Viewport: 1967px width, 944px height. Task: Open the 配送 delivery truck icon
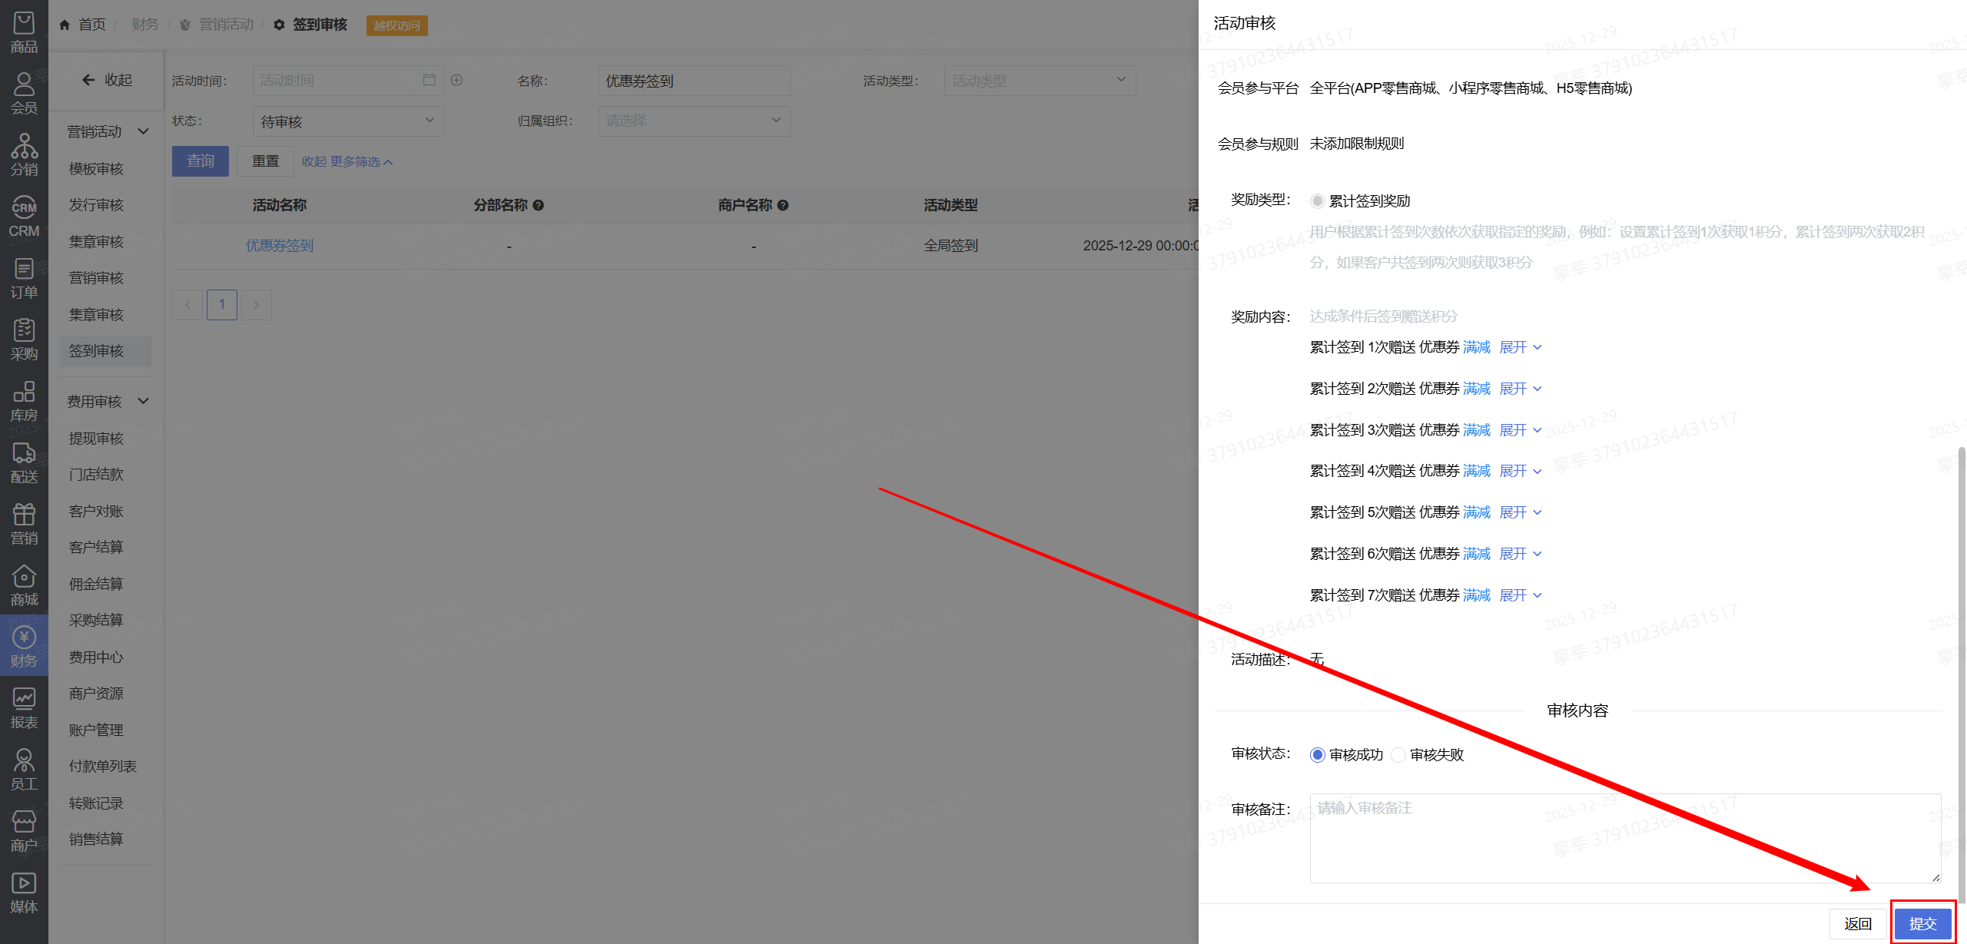(x=24, y=462)
